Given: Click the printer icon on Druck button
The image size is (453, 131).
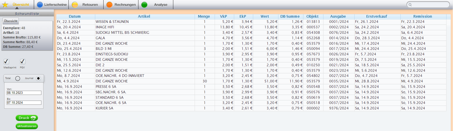Looking at the screenshot, I should (x=33, y=118).
